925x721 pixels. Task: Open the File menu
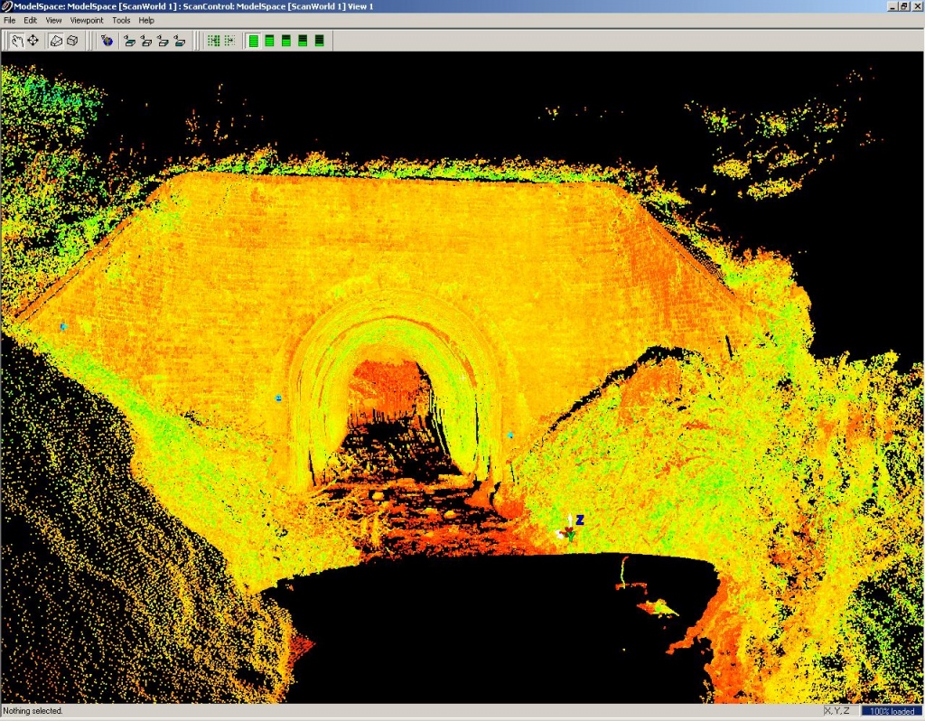[10, 20]
